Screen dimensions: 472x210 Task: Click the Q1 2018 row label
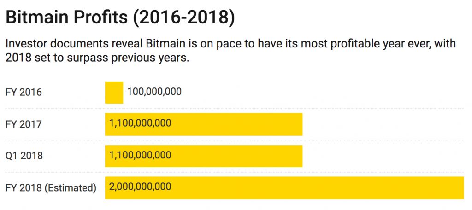(x=24, y=156)
